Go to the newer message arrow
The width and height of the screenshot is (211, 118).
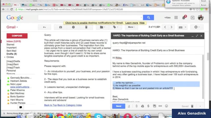pos(165,27)
